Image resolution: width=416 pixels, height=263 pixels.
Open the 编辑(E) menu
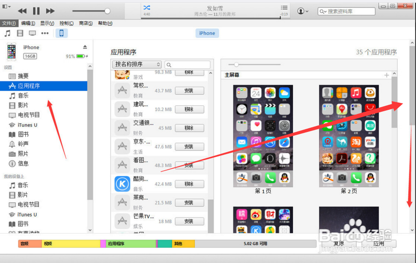pyautogui.click(x=28, y=23)
